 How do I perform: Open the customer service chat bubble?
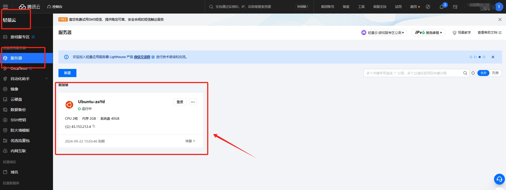click(x=499, y=179)
